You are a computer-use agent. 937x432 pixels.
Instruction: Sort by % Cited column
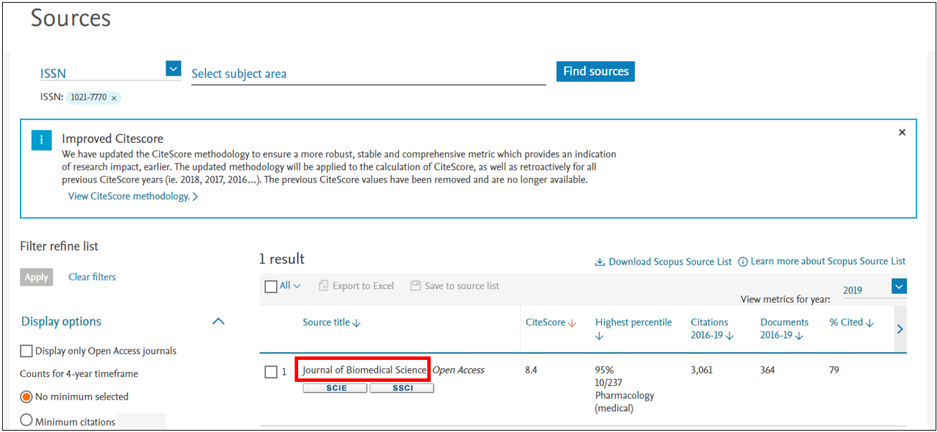(x=852, y=323)
